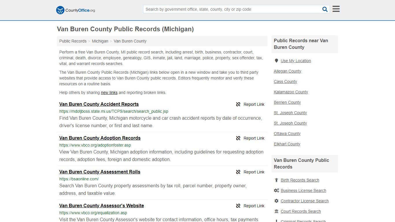This screenshot has height=222, width=395.
Task: Select Van Buren County breadcrumb
Action: (130, 41)
